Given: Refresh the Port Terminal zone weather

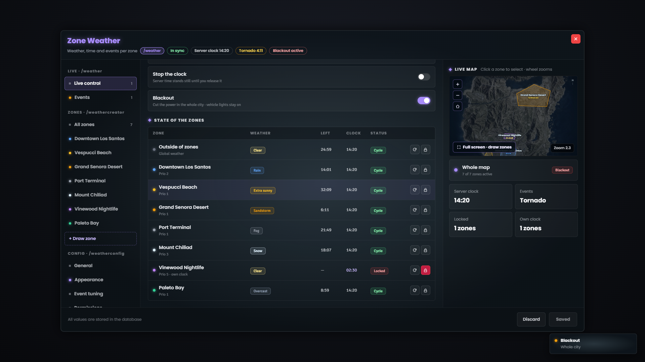Looking at the screenshot, I should pyautogui.click(x=415, y=230).
